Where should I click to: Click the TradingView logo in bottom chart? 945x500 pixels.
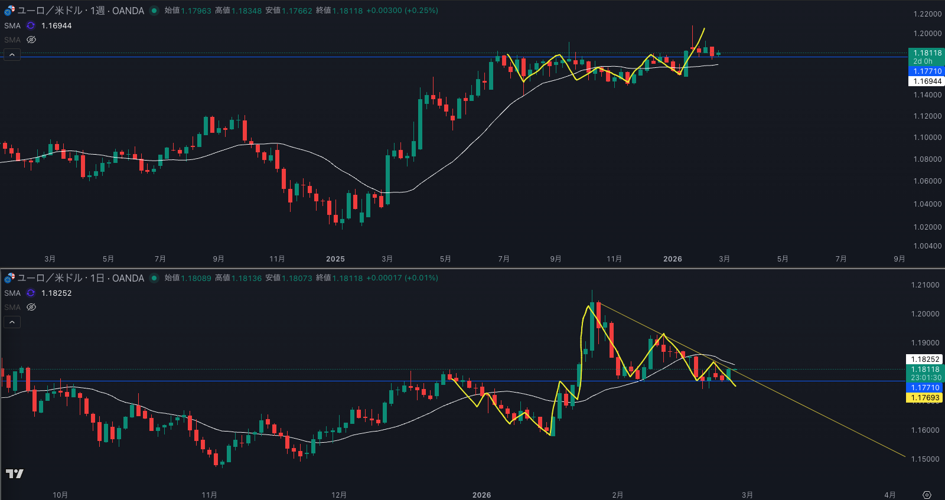coord(15,473)
